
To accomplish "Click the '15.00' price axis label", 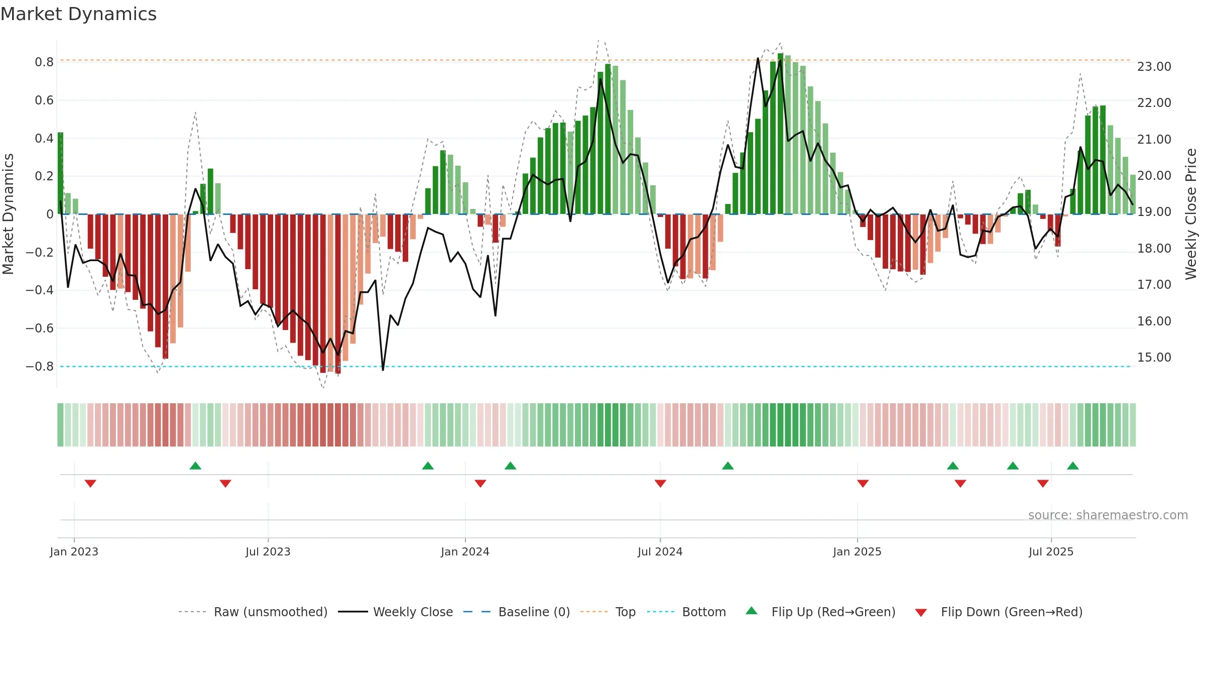I will 1154,357.
